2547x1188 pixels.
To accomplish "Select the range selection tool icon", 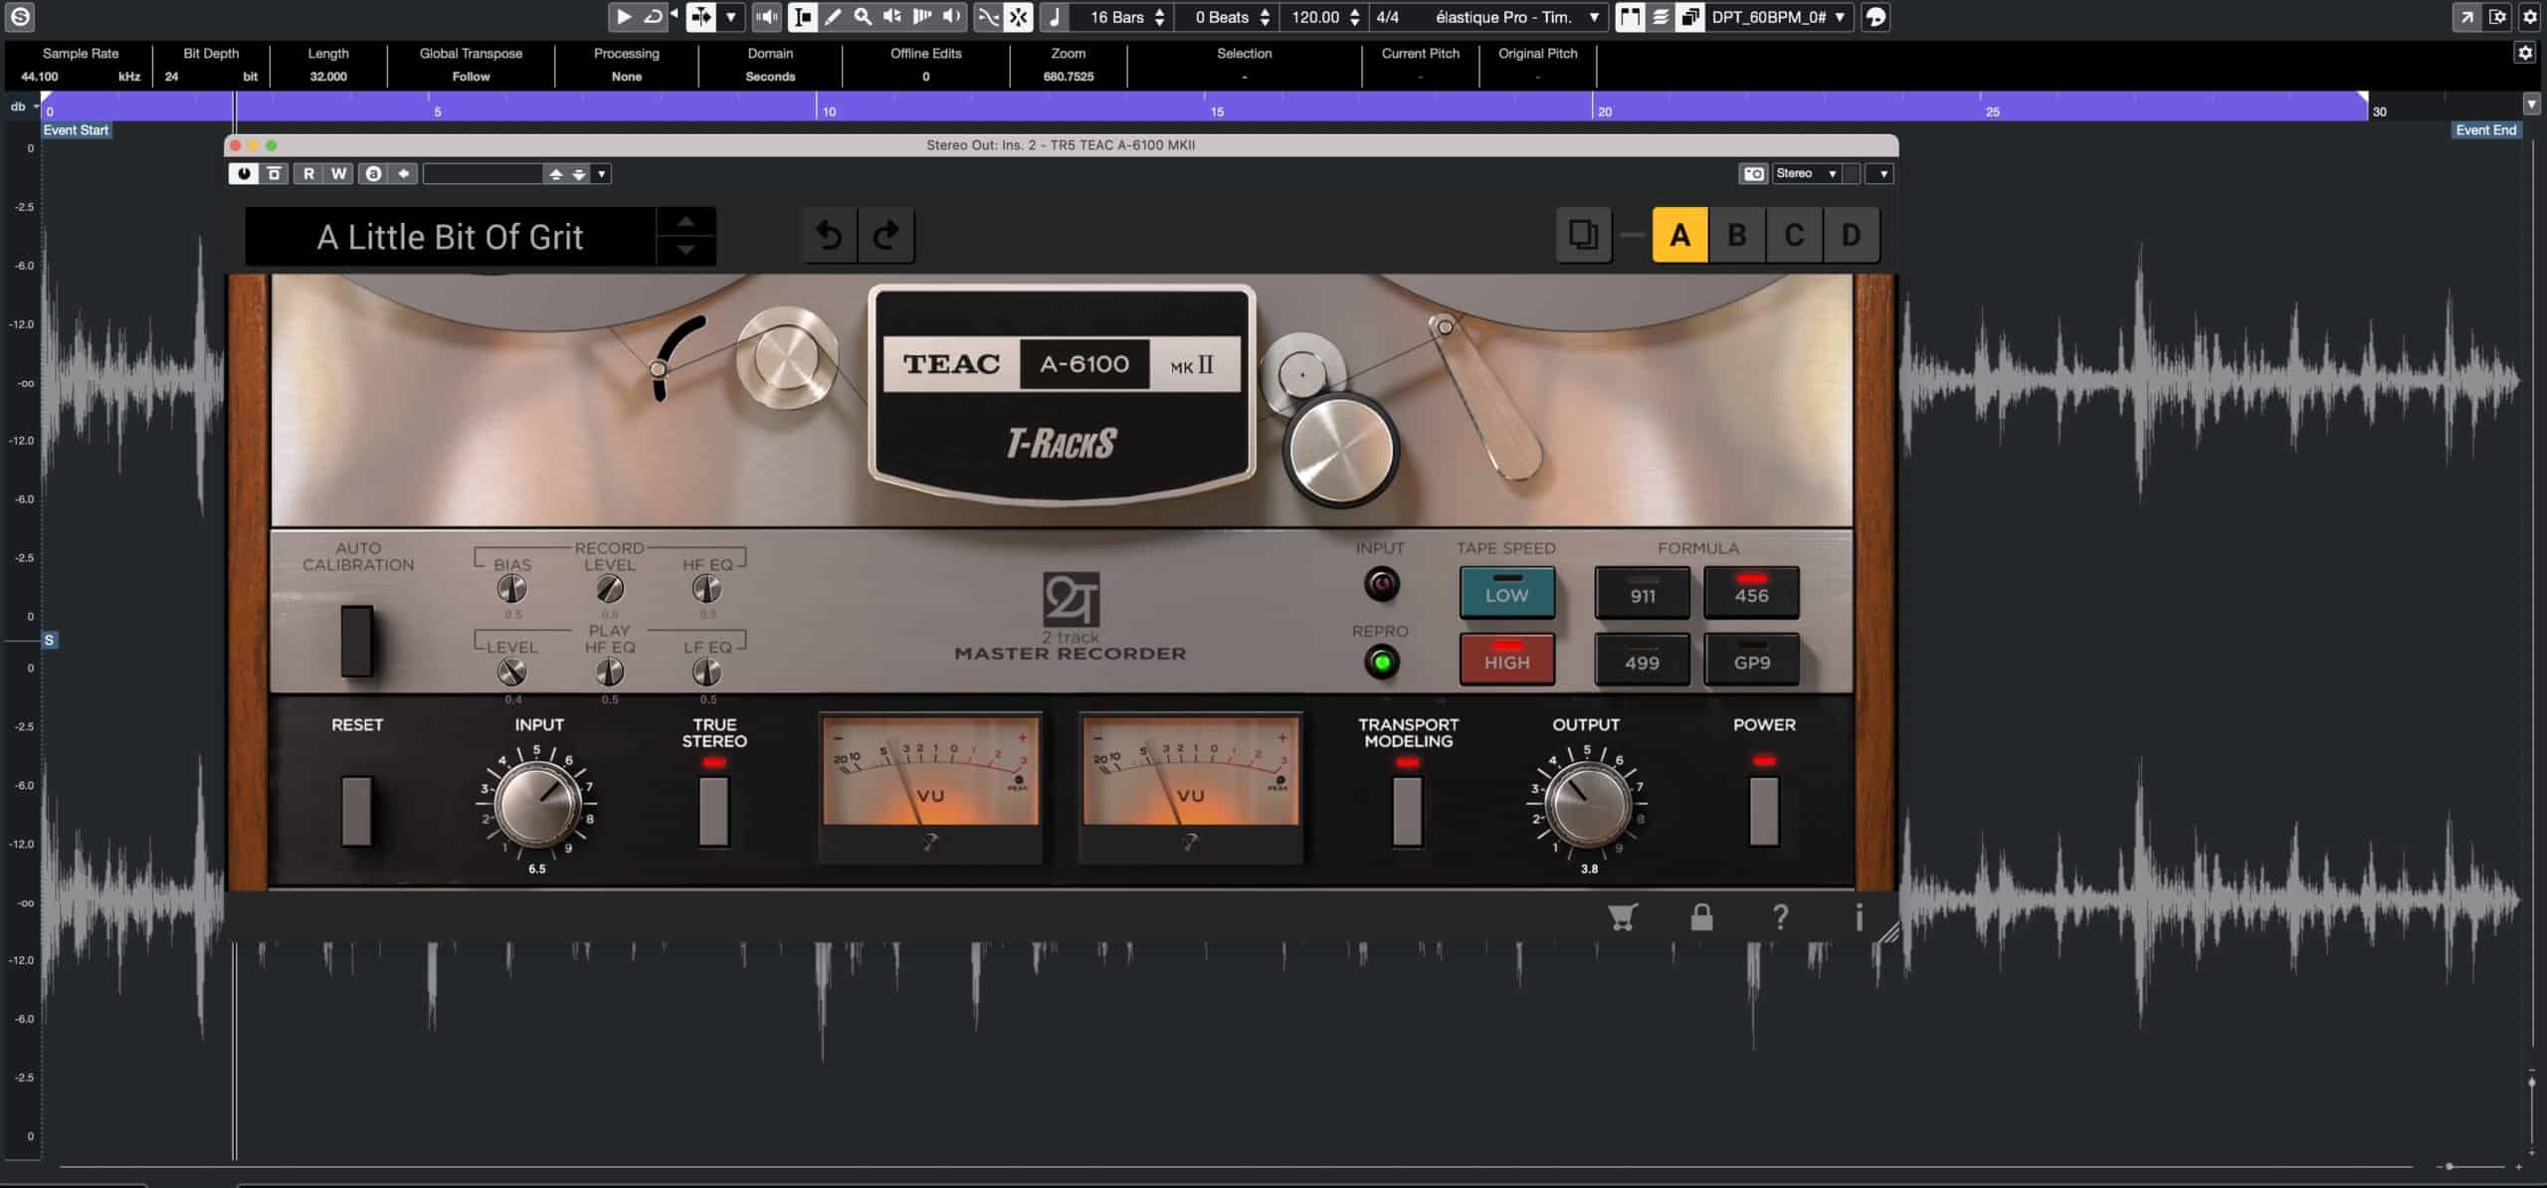I will coord(803,17).
